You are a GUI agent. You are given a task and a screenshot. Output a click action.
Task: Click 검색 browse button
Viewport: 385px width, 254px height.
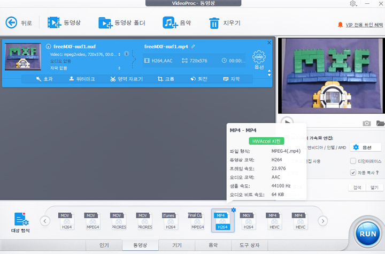pos(357,188)
